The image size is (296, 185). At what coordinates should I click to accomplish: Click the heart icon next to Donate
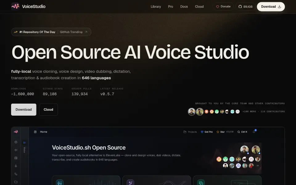click(x=217, y=6)
